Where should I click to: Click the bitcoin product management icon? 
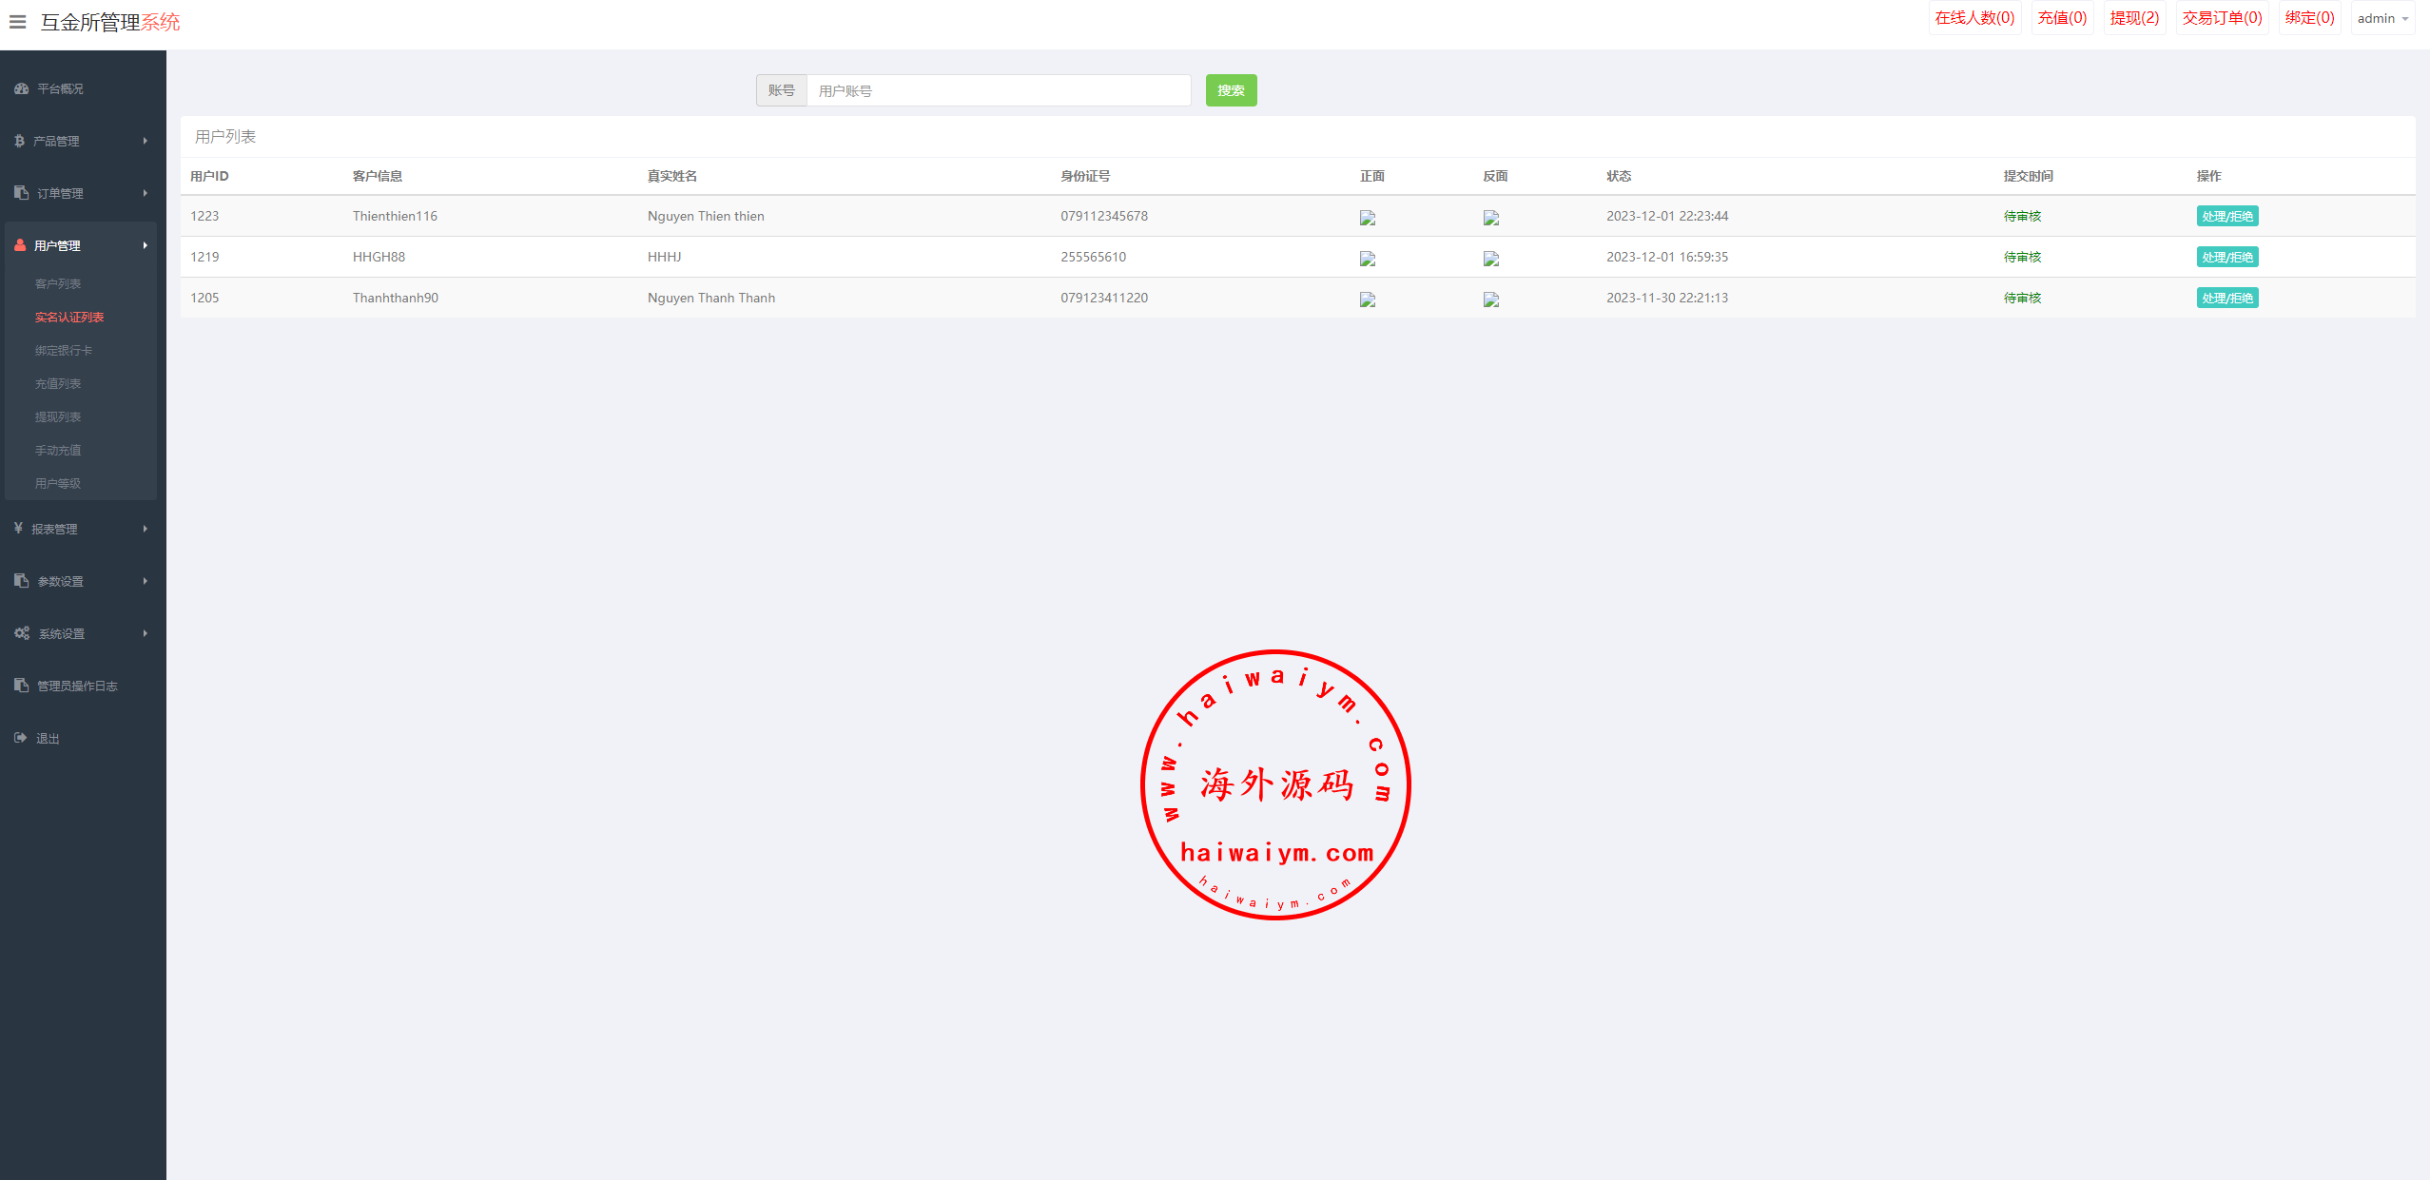point(19,141)
